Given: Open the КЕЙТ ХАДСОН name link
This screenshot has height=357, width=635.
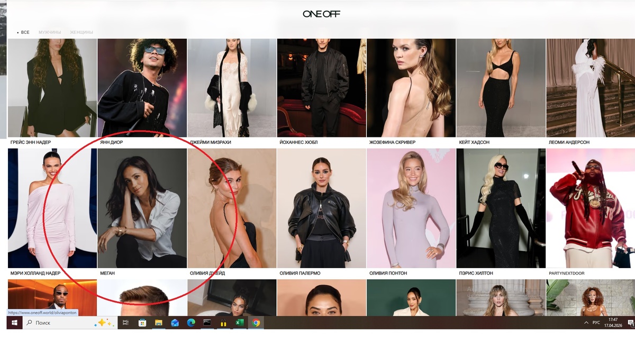Looking at the screenshot, I should pyautogui.click(x=474, y=142).
